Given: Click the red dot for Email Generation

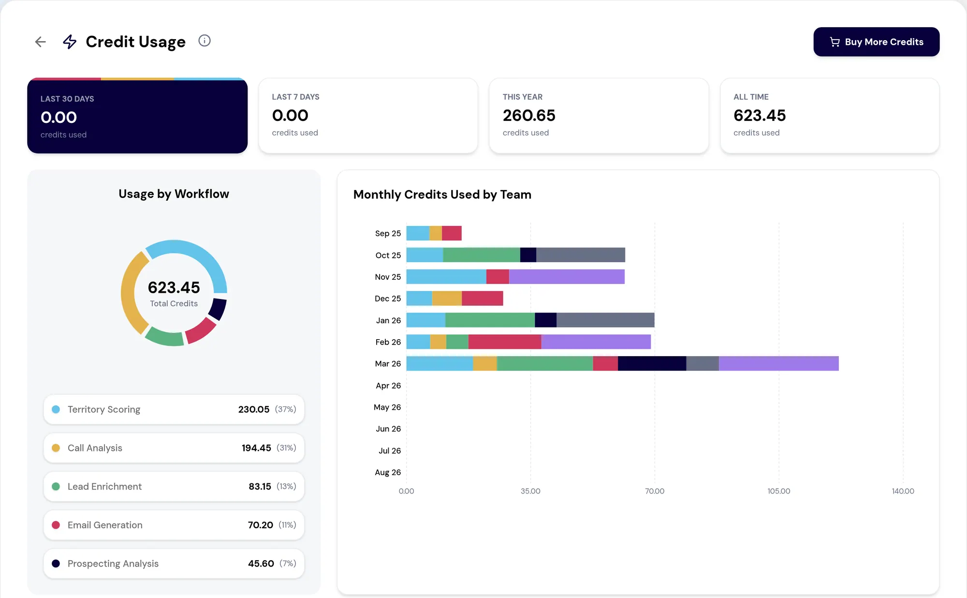Looking at the screenshot, I should coord(56,525).
